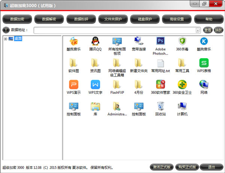225x173 pixels.
Task: Switch to 磁盘保护
Action: pos(145,19)
